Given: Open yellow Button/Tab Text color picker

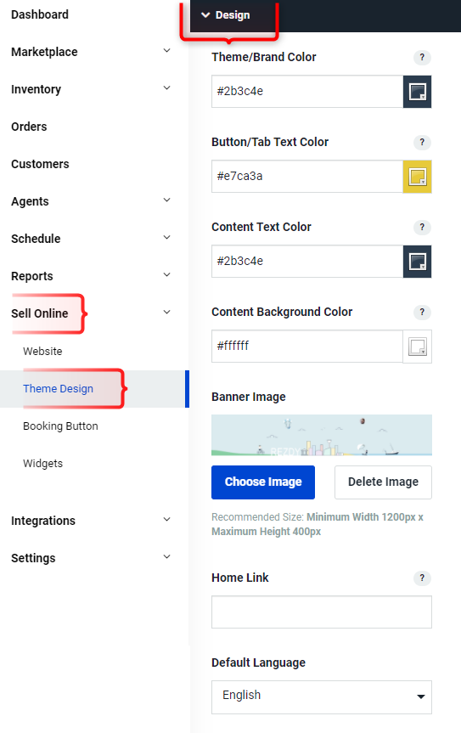Looking at the screenshot, I should [x=417, y=177].
